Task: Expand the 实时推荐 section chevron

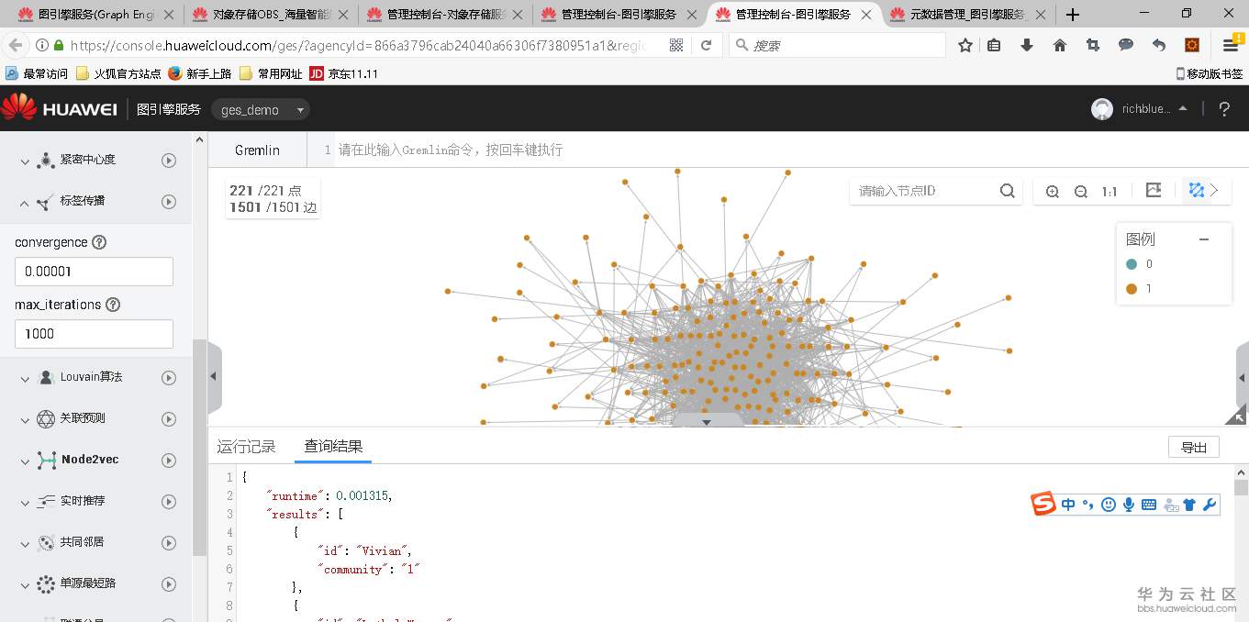Action: point(25,502)
